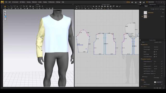The height and width of the screenshot is (93, 166).
Task: Click the Add button in Object Browser
Action: 153,9
